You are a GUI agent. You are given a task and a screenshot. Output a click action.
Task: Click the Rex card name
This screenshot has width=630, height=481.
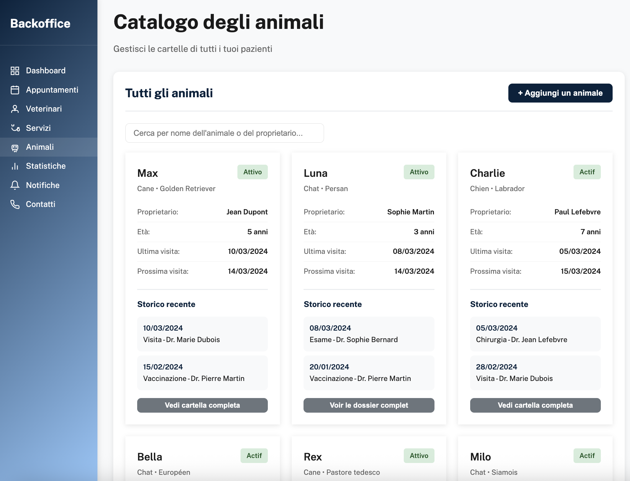point(313,457)
